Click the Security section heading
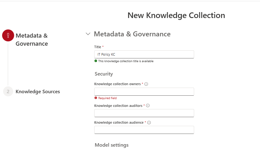The height and width of the screenshot is (151, 260). coord(104,74)
